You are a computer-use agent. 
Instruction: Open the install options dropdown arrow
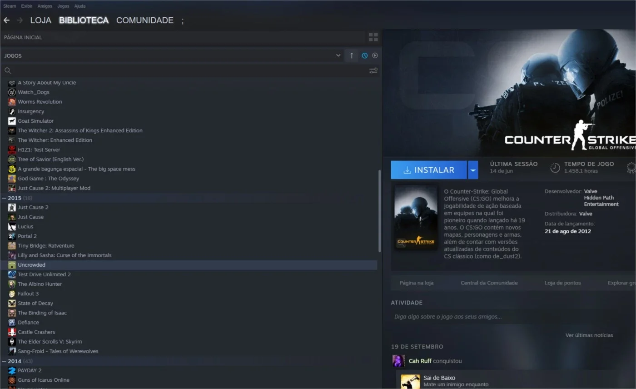[x=473, y=170]
